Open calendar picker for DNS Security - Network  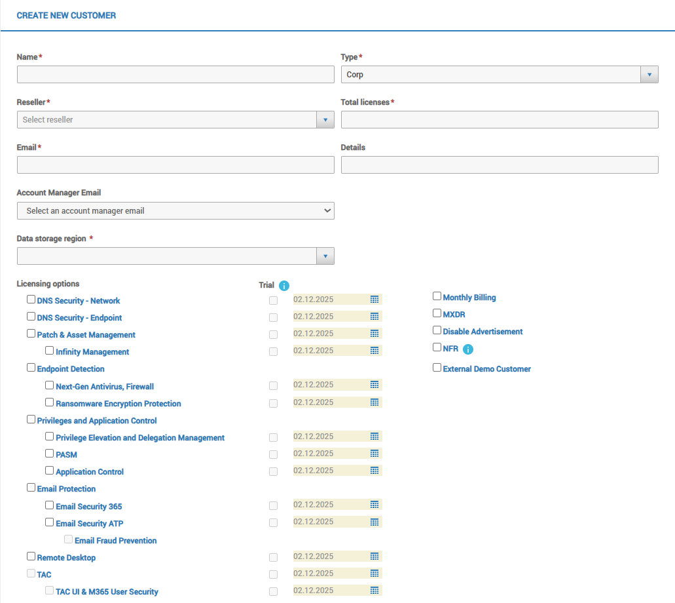click(374, 299)
